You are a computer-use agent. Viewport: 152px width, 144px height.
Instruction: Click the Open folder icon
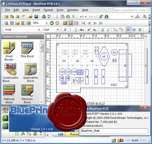[30, 17]
